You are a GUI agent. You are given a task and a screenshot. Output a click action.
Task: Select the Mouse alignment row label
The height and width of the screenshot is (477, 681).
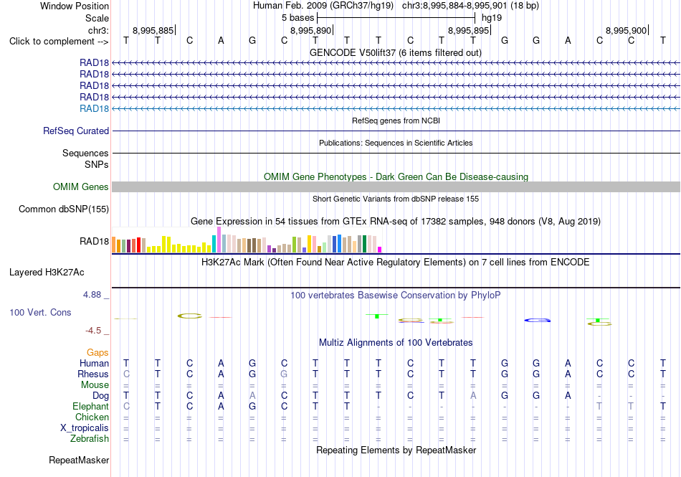95,385
